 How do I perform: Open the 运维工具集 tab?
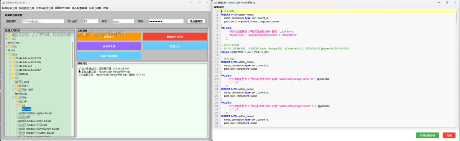click(x=95, y=8)
